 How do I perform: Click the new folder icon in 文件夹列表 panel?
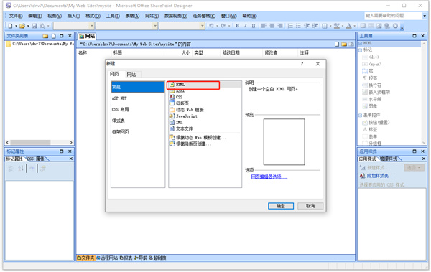click(x=45, y=36)
